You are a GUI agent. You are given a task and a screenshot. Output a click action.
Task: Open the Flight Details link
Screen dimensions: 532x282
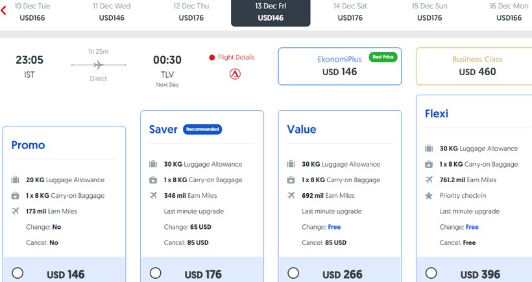click(x=236, y=57)
